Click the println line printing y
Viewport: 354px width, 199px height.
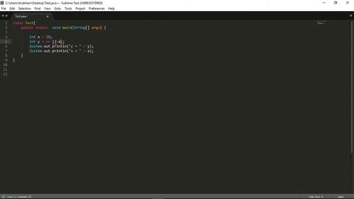[61, 46]
